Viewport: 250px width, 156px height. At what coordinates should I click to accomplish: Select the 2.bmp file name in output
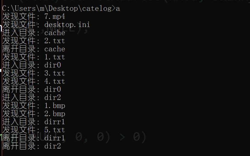coord(54,114)
